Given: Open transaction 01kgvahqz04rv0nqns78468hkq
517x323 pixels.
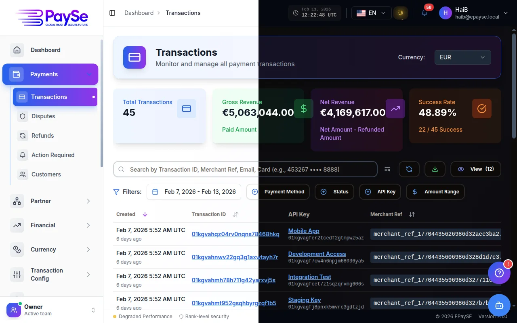Looking at the screenshot, I should pos(235,234).
